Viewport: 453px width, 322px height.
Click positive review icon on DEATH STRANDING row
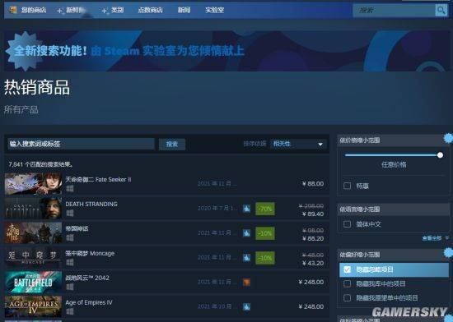coord(246,209)
